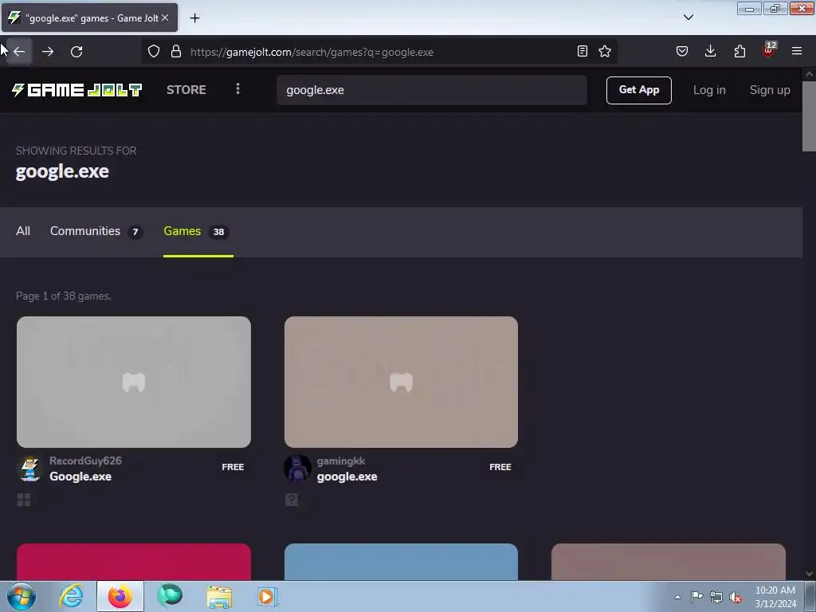Open the uBlock extension with badge 12
Image resolution: width=816 pixels, height=612 pixels.
click(x=769, y=50)
